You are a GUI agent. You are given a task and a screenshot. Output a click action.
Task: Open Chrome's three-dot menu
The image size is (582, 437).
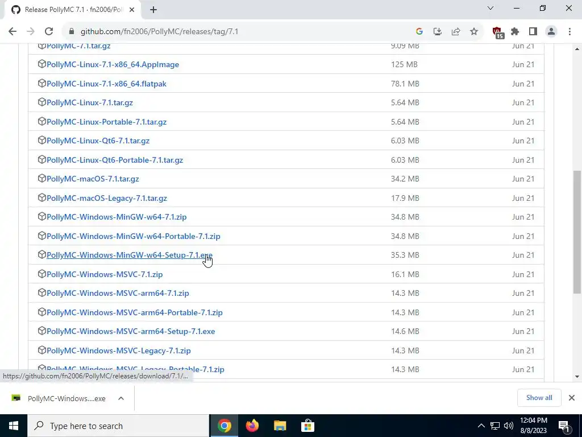coord(569,32)
